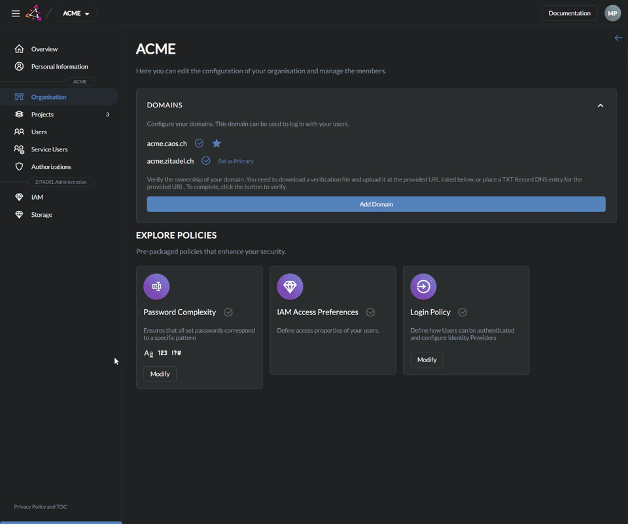Collapse the Domains panel chevron
Viewport: 628px width, 524px height.
600,105
